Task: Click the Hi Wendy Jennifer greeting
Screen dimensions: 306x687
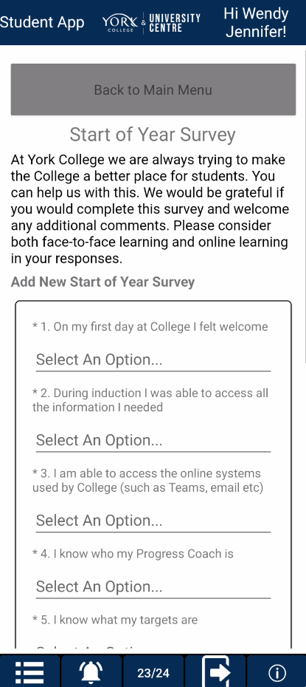Action: click(256, 22)
